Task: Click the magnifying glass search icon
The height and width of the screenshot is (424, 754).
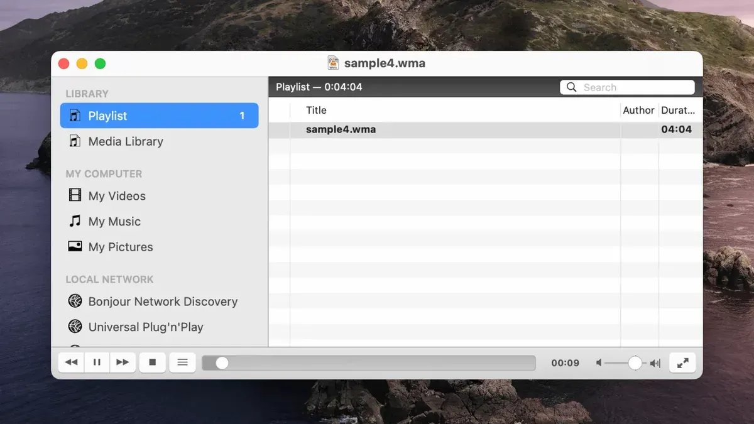Action: 571,87
